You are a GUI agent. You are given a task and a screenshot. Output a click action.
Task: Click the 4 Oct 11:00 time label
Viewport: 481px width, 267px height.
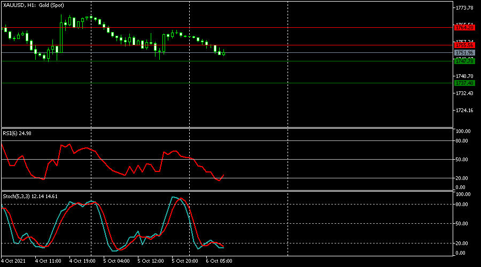coord(48,261)
